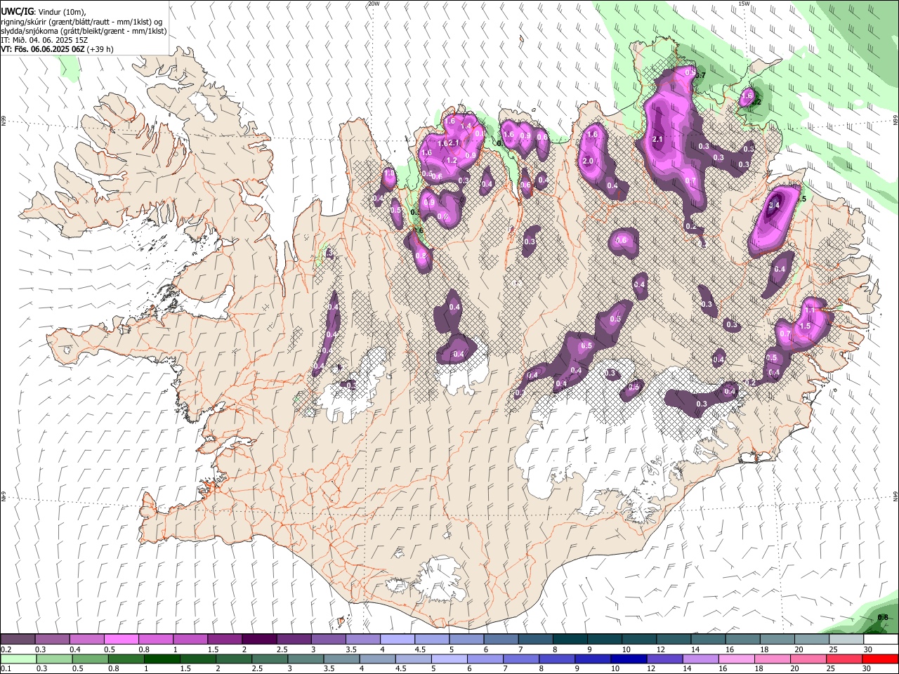Select the bright pink 0.5–0.8 upper legend swatch
The width and height of the screenshot is (899, 674).
[x=121, y=640]
